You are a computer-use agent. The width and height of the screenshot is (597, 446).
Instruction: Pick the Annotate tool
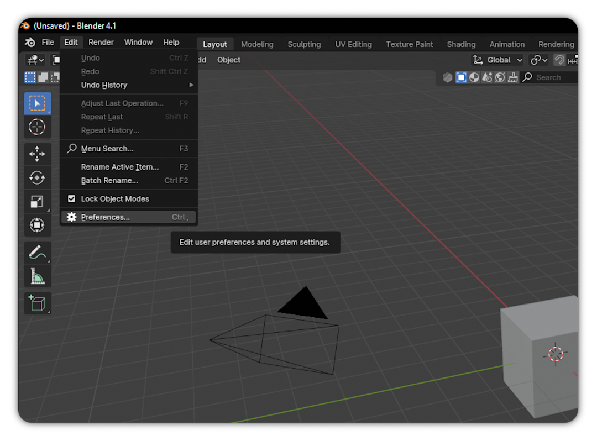[x=38, y=252]
